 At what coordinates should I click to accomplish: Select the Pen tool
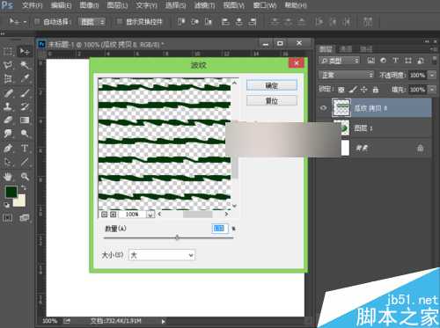pyautogui.click(x=8, y=148)
